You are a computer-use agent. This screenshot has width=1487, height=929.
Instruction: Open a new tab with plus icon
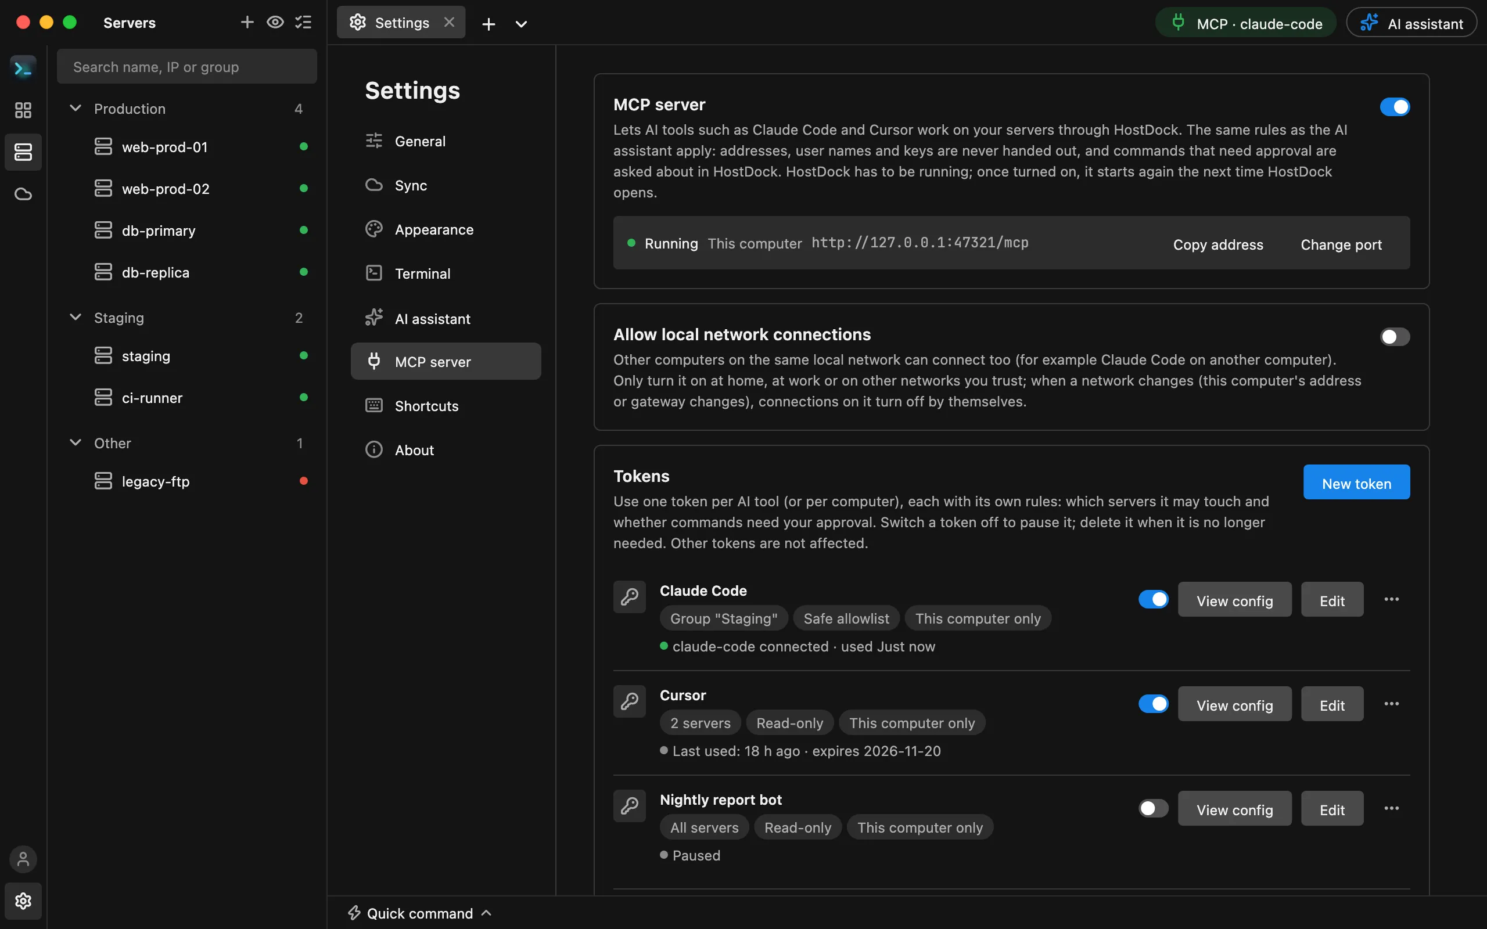tap(489, 24)
